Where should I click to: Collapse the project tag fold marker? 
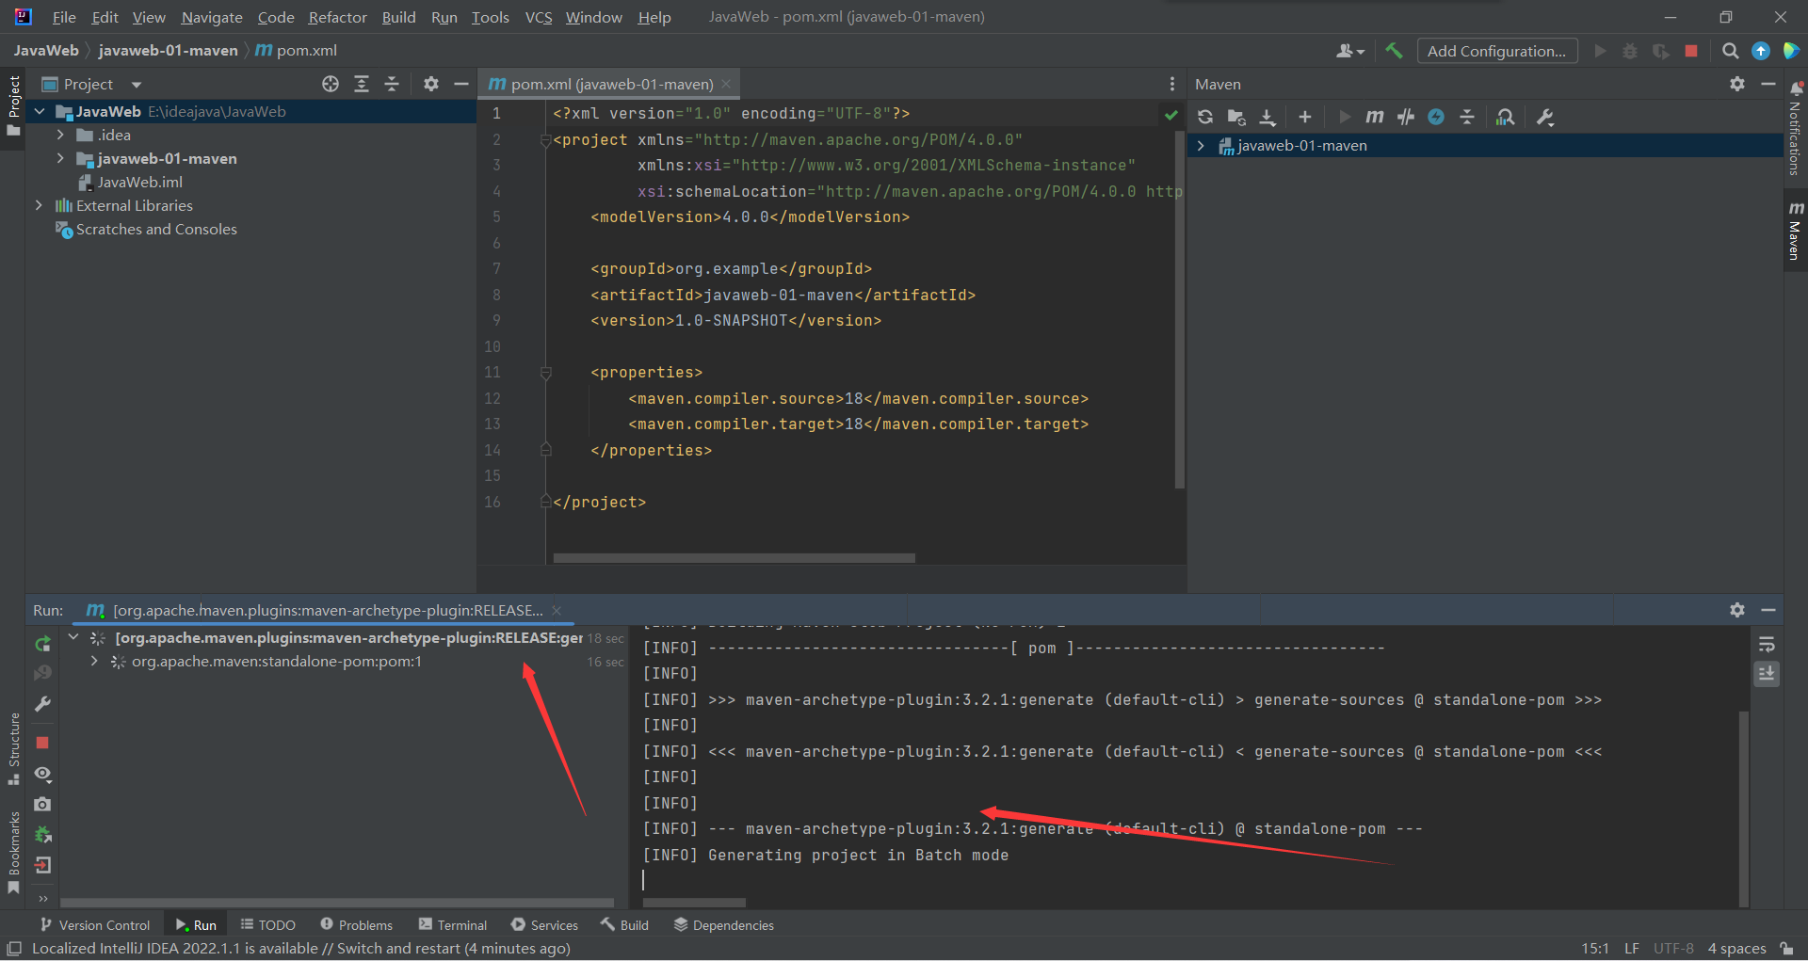click(545, 140)
